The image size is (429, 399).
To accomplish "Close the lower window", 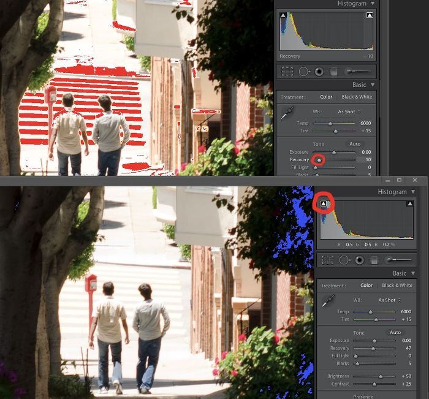I will coord(415,180).
